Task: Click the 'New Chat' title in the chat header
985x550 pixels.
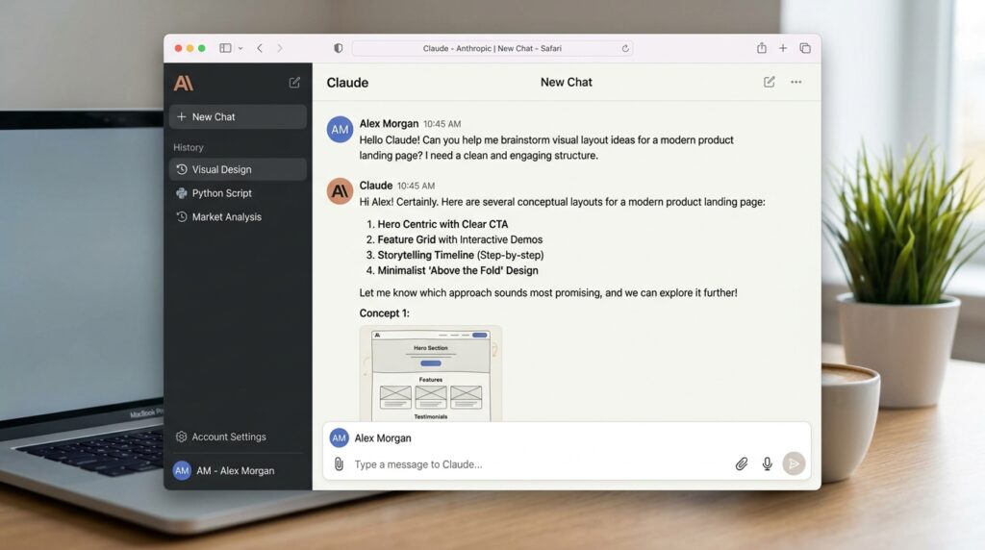Action: (x=566, y=83)
